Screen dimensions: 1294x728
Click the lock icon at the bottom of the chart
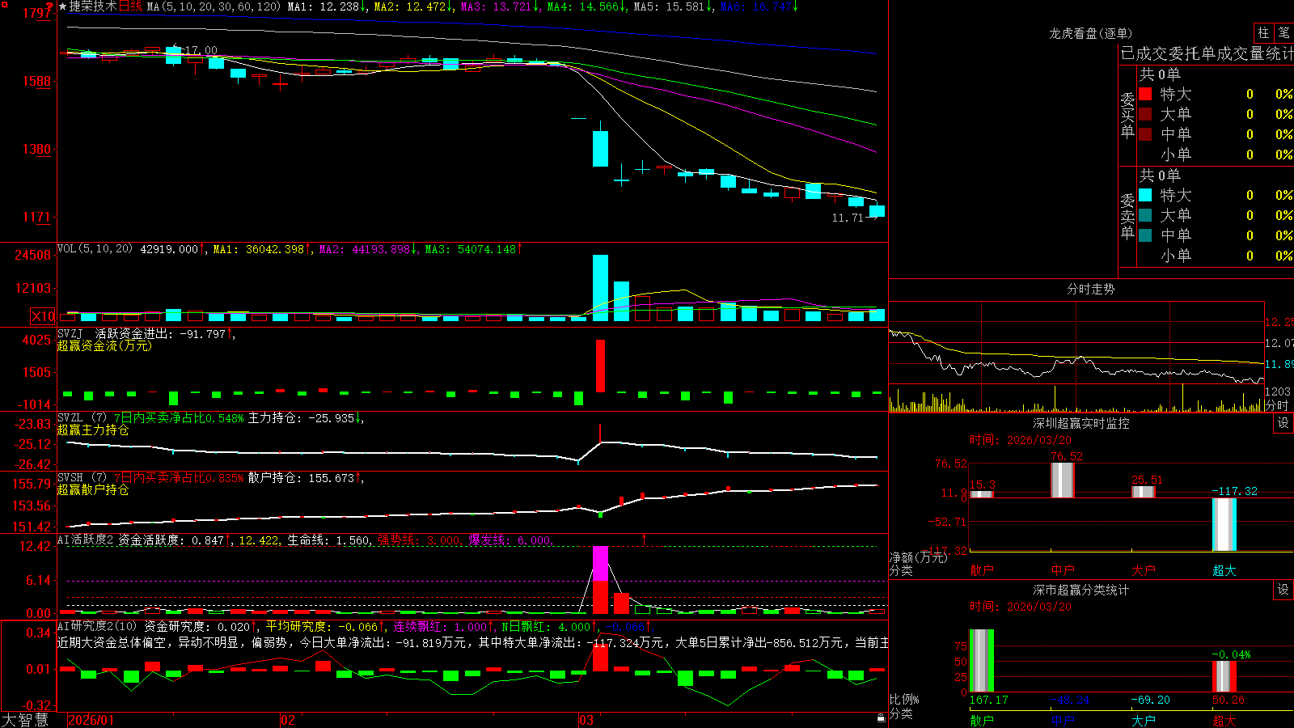tap(882, 717)
